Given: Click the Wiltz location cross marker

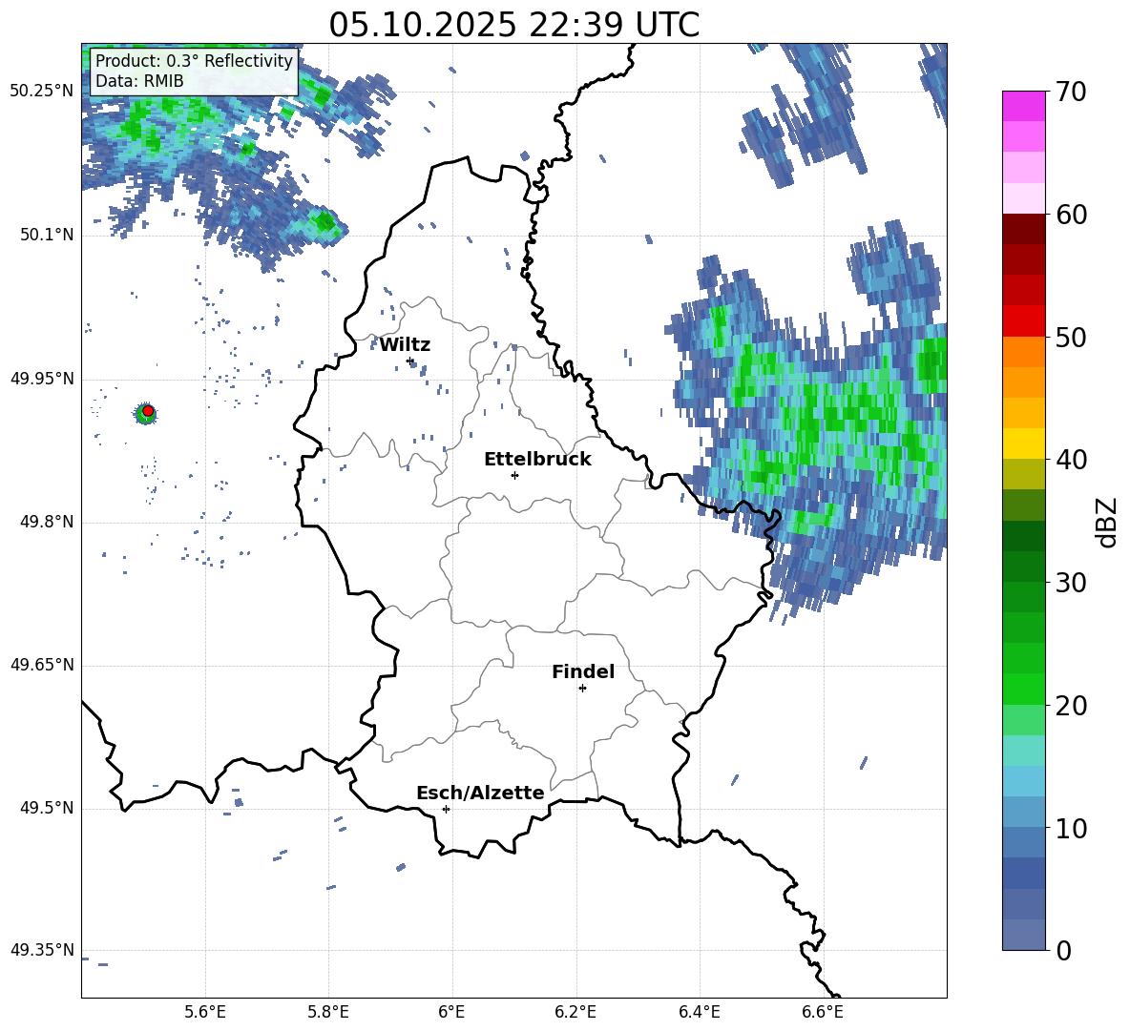Looking at the screenshot, I should (x=409, y=361).
